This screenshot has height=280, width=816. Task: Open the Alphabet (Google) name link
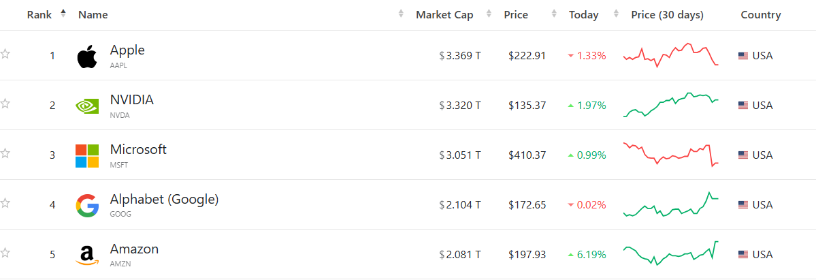point(164,200)
